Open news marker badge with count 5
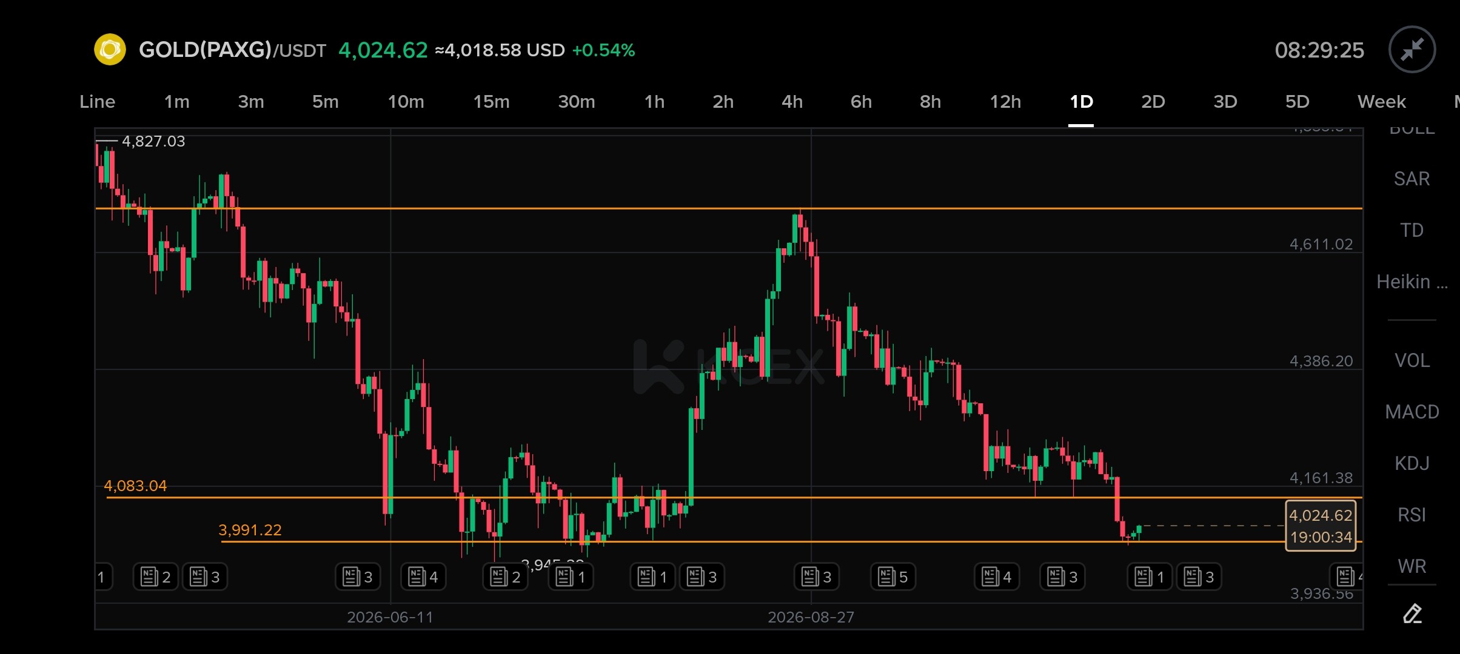 (x=893, y=576)
